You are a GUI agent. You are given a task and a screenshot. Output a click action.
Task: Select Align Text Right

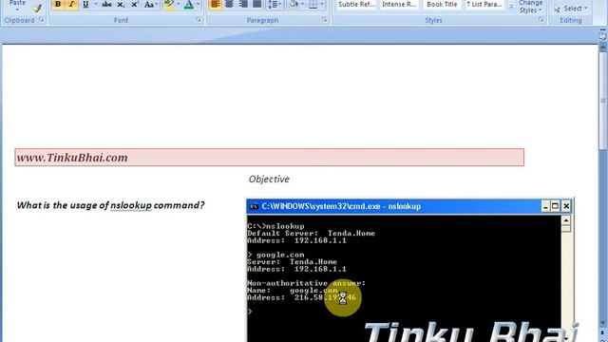click(243, 5)
